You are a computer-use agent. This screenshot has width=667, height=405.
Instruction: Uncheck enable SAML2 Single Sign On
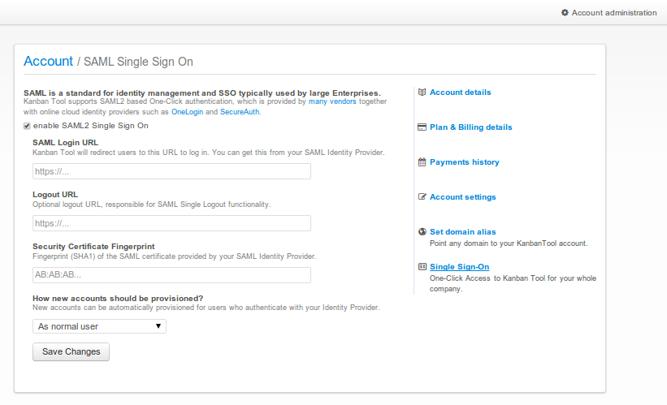27,127
